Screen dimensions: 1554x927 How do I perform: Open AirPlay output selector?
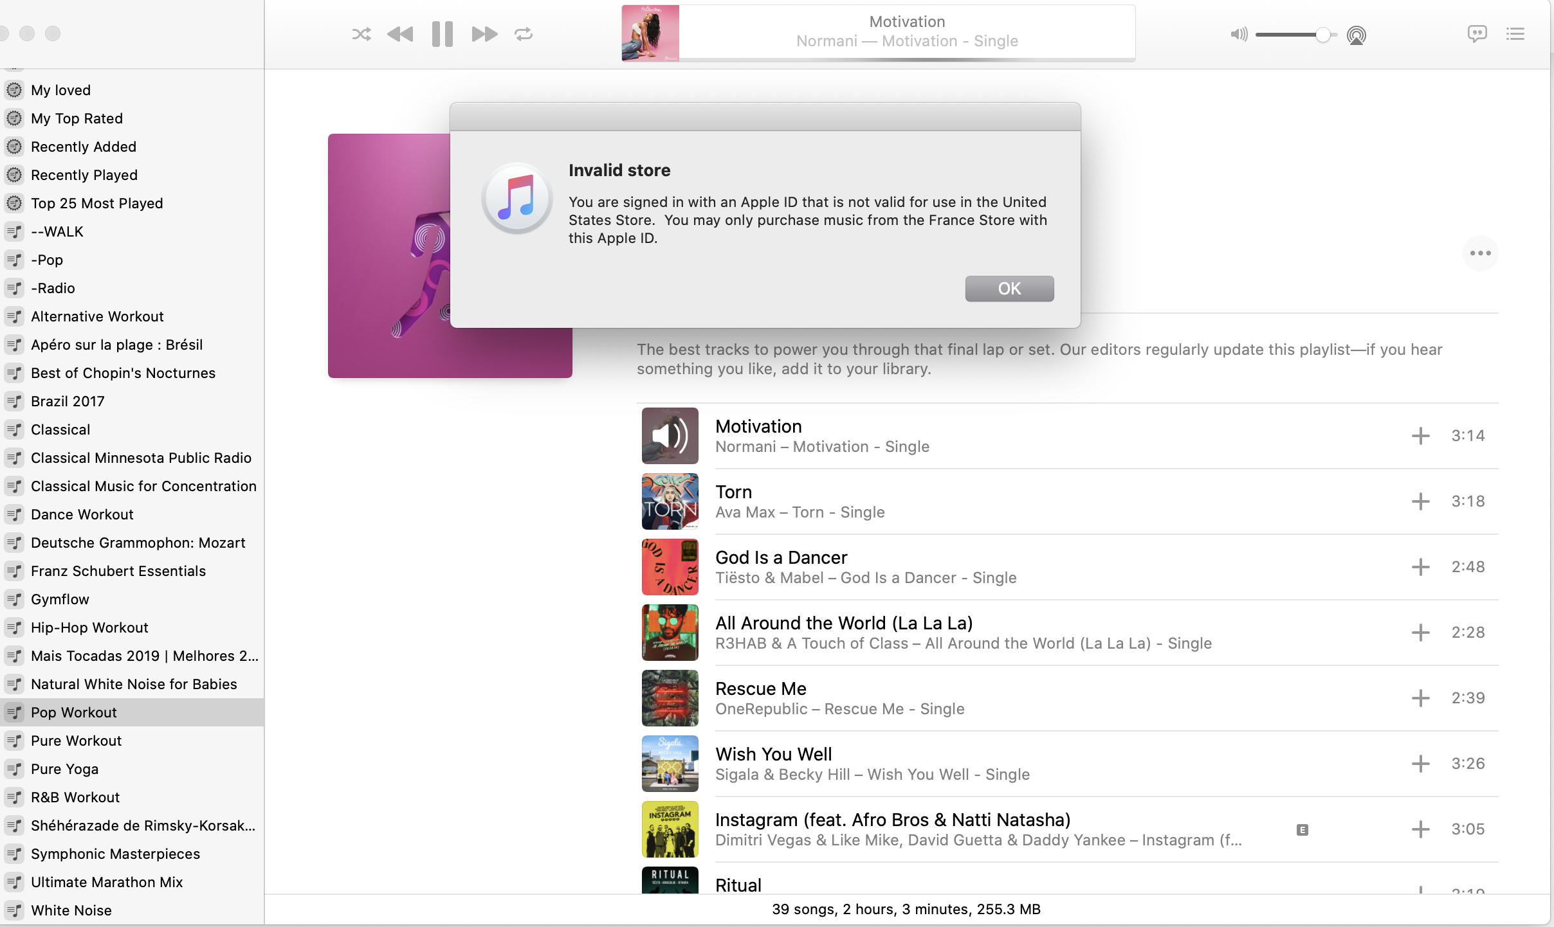click(1356, 35)
